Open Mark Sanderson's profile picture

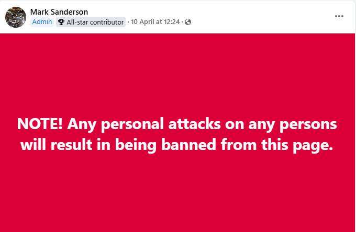click(16, 17)
